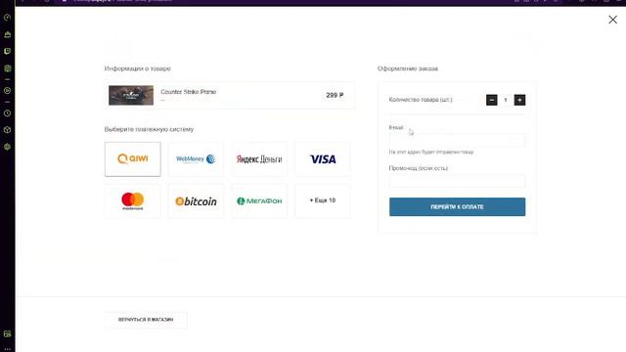Choose VISA payment method
Screen dimensions: 626x352
[x=323, y=159]
